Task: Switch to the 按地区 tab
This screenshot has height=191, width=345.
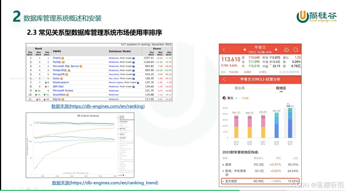Action: pyautogui.click(x=281, y=88)
